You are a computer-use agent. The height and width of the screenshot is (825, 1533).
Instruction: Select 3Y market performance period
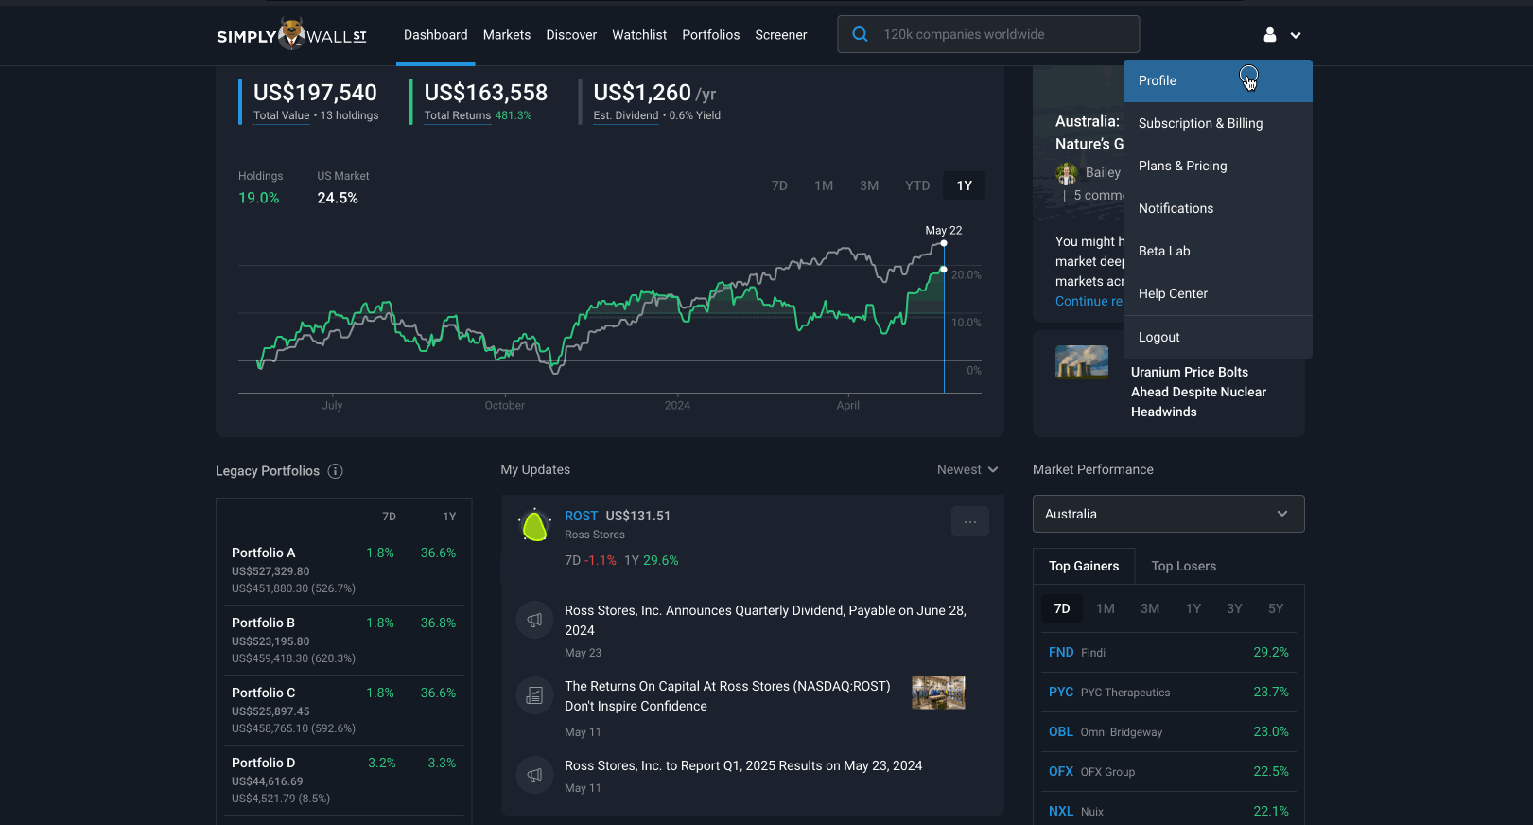point(1234,608)
